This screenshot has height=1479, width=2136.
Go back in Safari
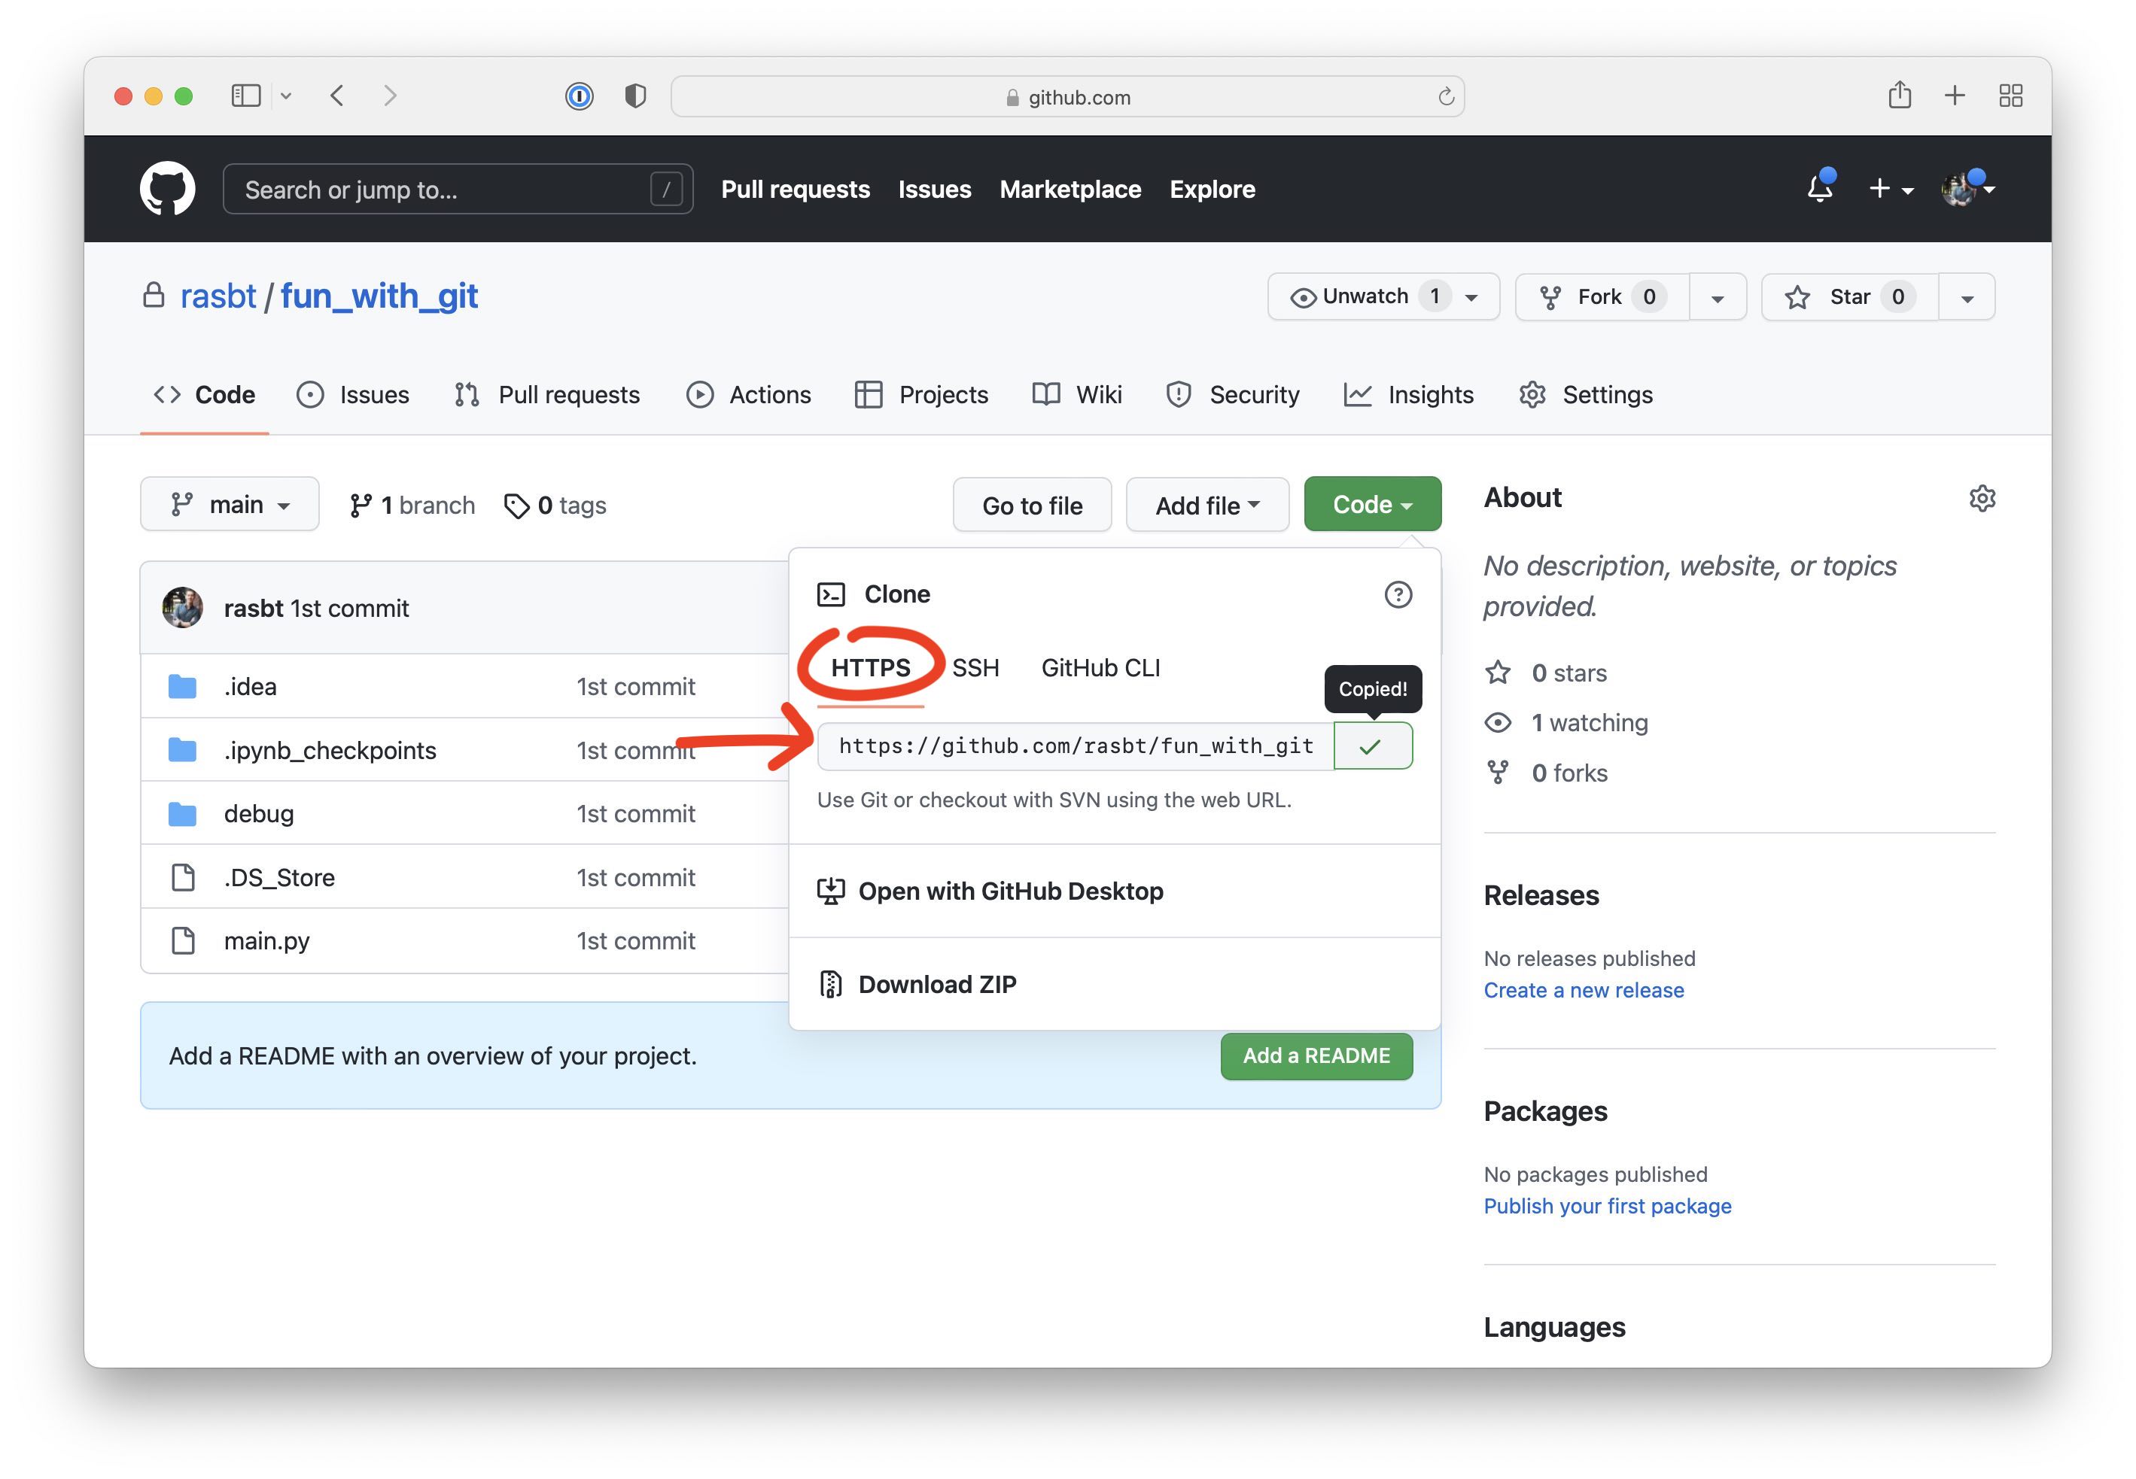(337, 96)
